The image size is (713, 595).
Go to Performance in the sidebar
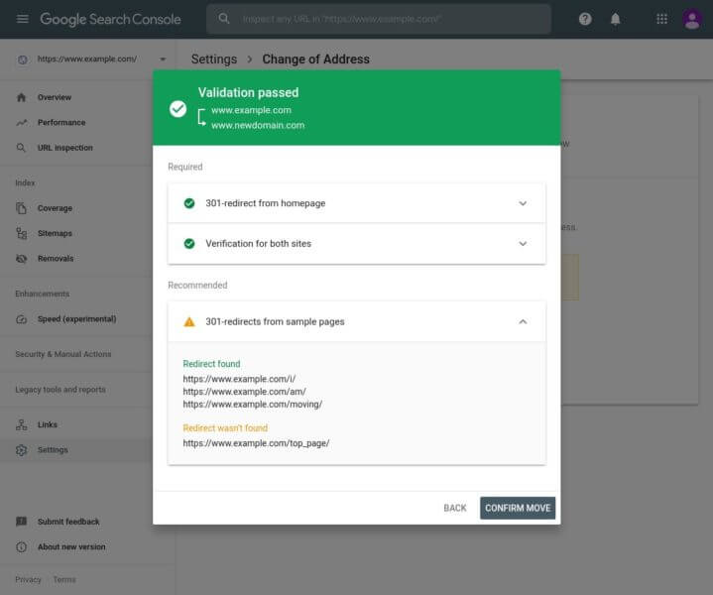coord(60,123)
